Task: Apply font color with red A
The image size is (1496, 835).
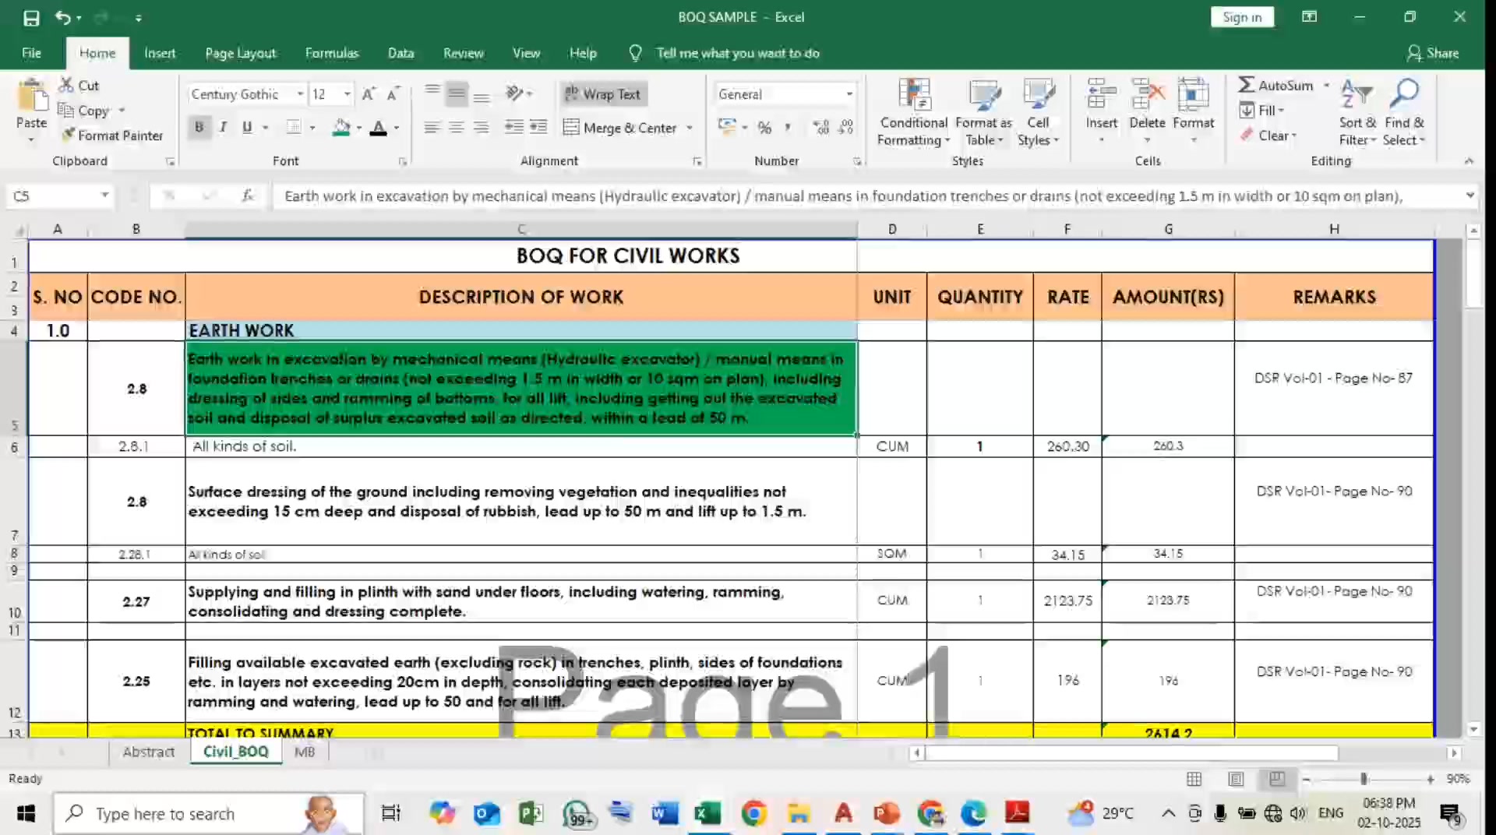Action: tap(379, 127)
